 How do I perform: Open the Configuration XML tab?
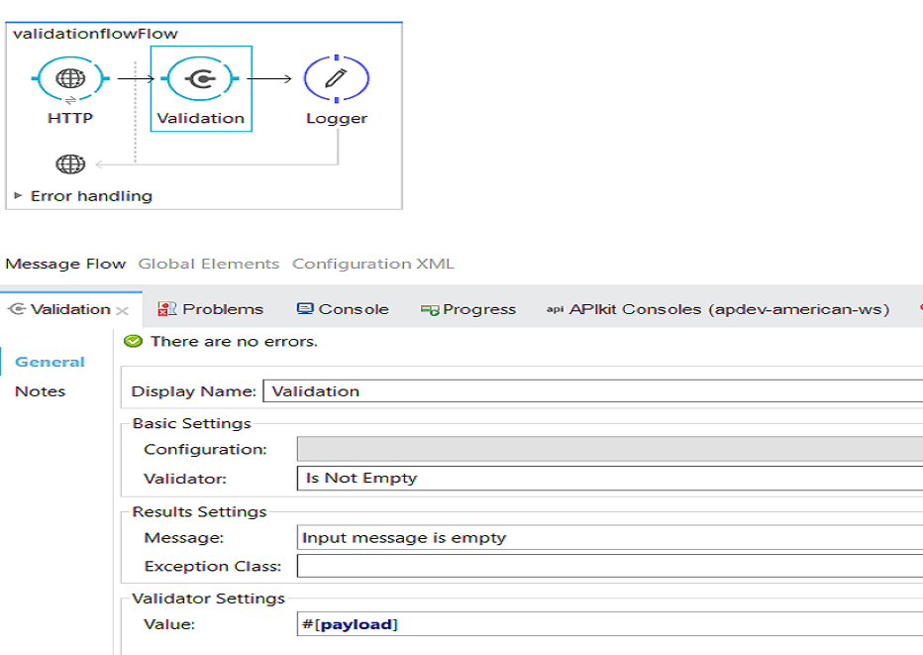click(372, 264)
